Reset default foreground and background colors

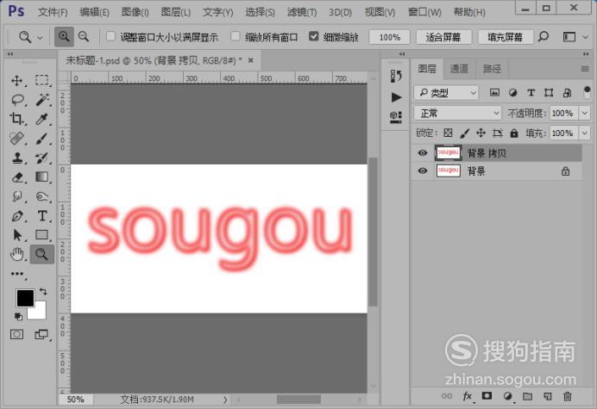tap(18, 316)
